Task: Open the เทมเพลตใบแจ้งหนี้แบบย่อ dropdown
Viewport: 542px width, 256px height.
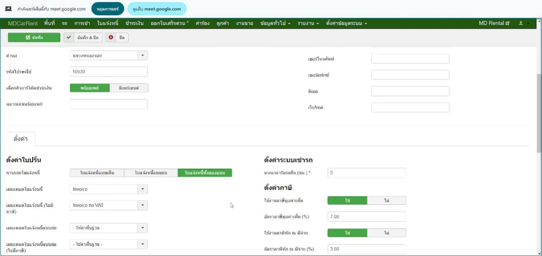Action: coord(108,228)
